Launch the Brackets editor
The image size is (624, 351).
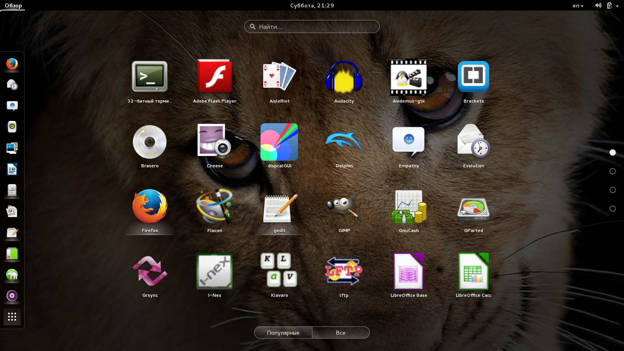[473, 77]
